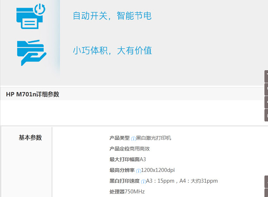This screenshot has width=268, height=197.
Task: Click the 自动开关，智能节电 text
Action: tap(112, 16)
